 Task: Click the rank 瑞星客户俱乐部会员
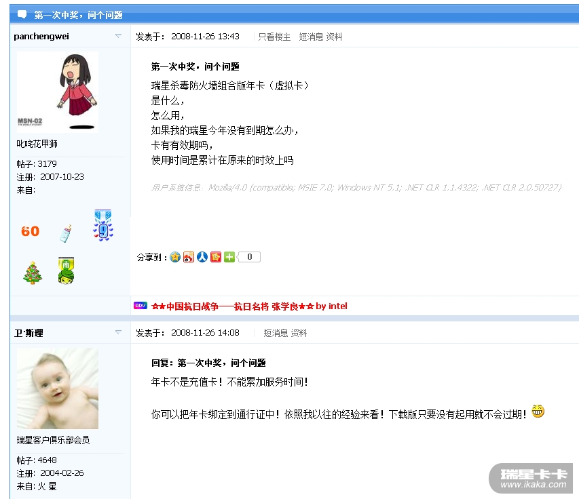pyautogui.click(x=53, y=440)
